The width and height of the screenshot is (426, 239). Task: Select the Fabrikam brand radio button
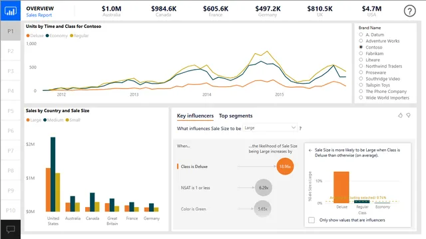coord(361,53)
